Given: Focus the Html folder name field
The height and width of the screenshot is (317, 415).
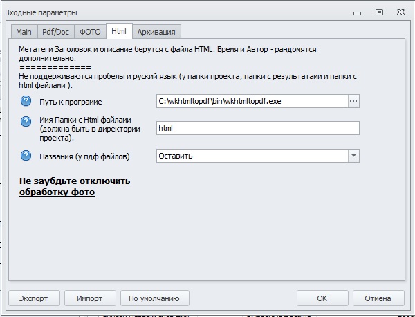Looking at the screenshot, I should coord(257,128).
